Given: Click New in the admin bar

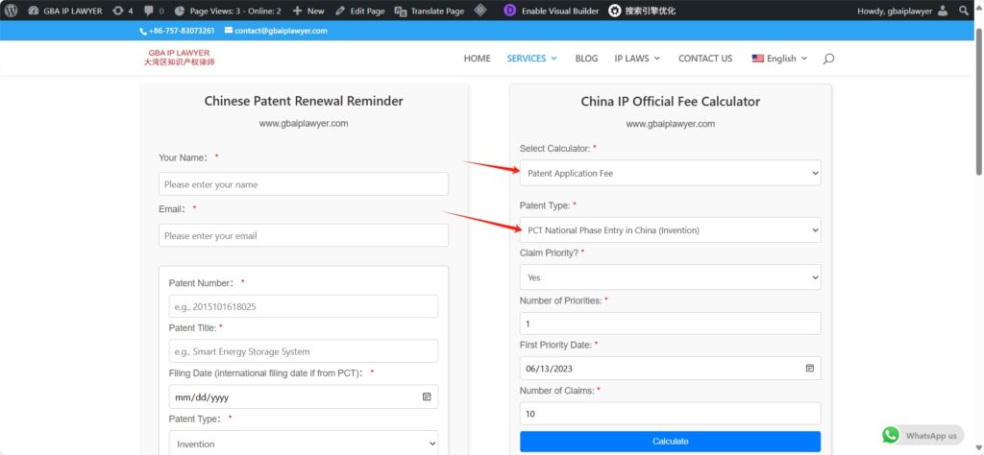Looking at the screenshot, I should coord(308,11).
